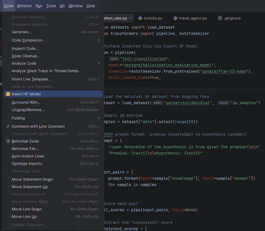This screenshot has height=231, width=265.
Task: Switch to the .gitignore tab
Action: coord(229,18)
